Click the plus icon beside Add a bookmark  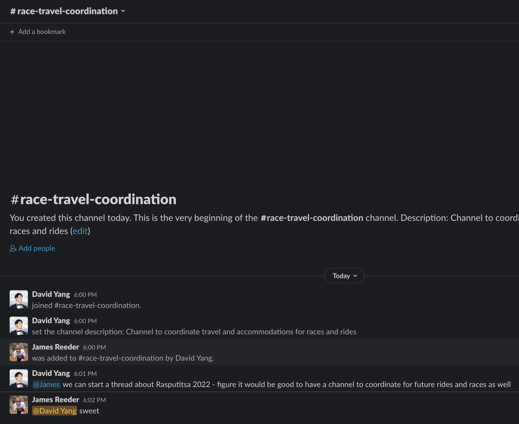coord(12,32)
